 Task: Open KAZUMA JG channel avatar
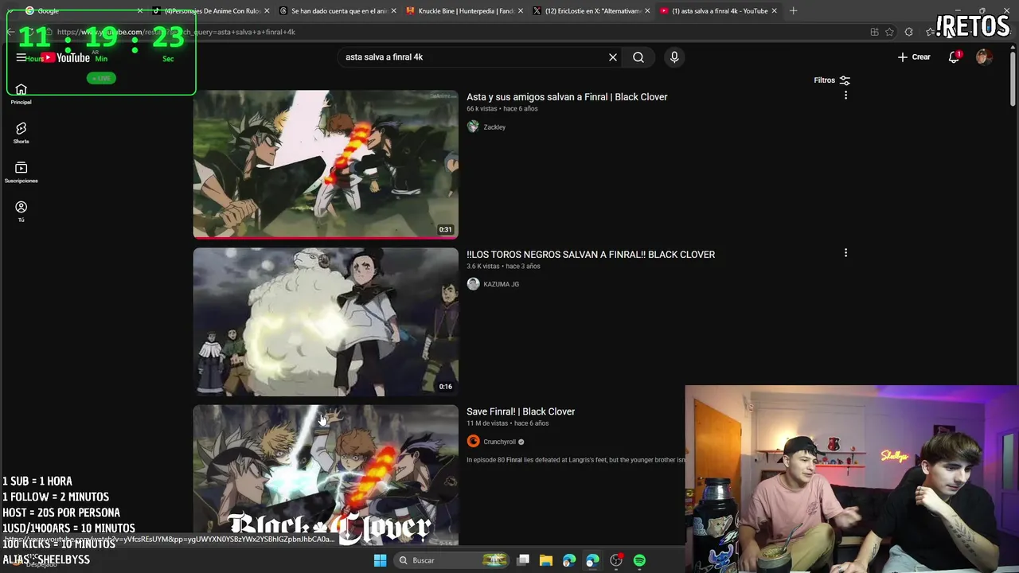click(x=473, y=284)
